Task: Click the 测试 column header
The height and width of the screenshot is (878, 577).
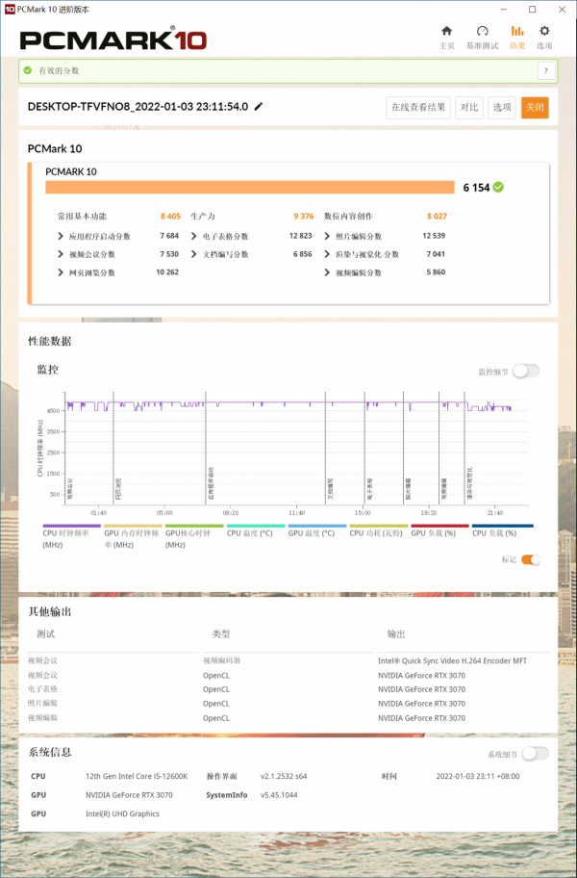Action: [x=46, y=633]
